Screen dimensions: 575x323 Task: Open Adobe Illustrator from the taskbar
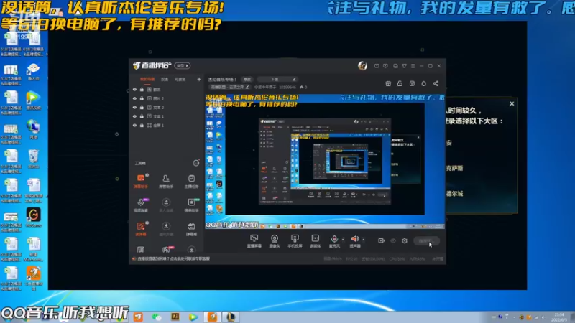(175, 317)
